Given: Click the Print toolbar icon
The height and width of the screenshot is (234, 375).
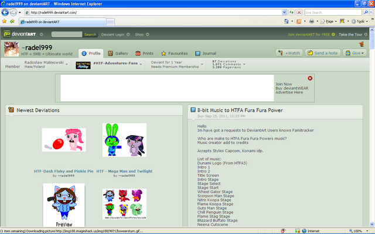Looking at the screenshot, I should pos(312,22).
